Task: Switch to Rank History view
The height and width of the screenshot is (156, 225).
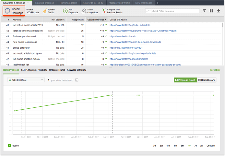Action: point(207,80)
